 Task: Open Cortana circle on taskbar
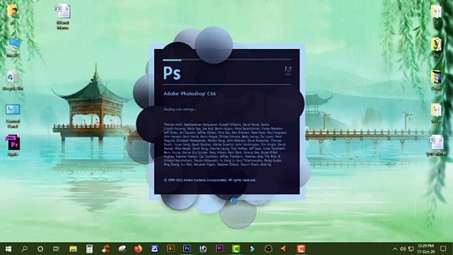tap(40, 249)
